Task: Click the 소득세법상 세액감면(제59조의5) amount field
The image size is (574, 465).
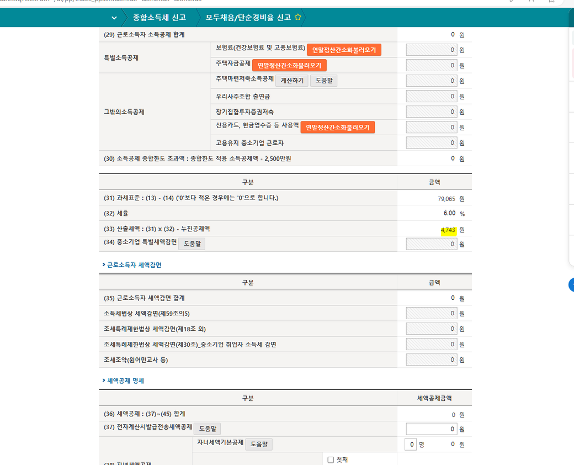Action: pyautogui.click(x=432, y=314)
